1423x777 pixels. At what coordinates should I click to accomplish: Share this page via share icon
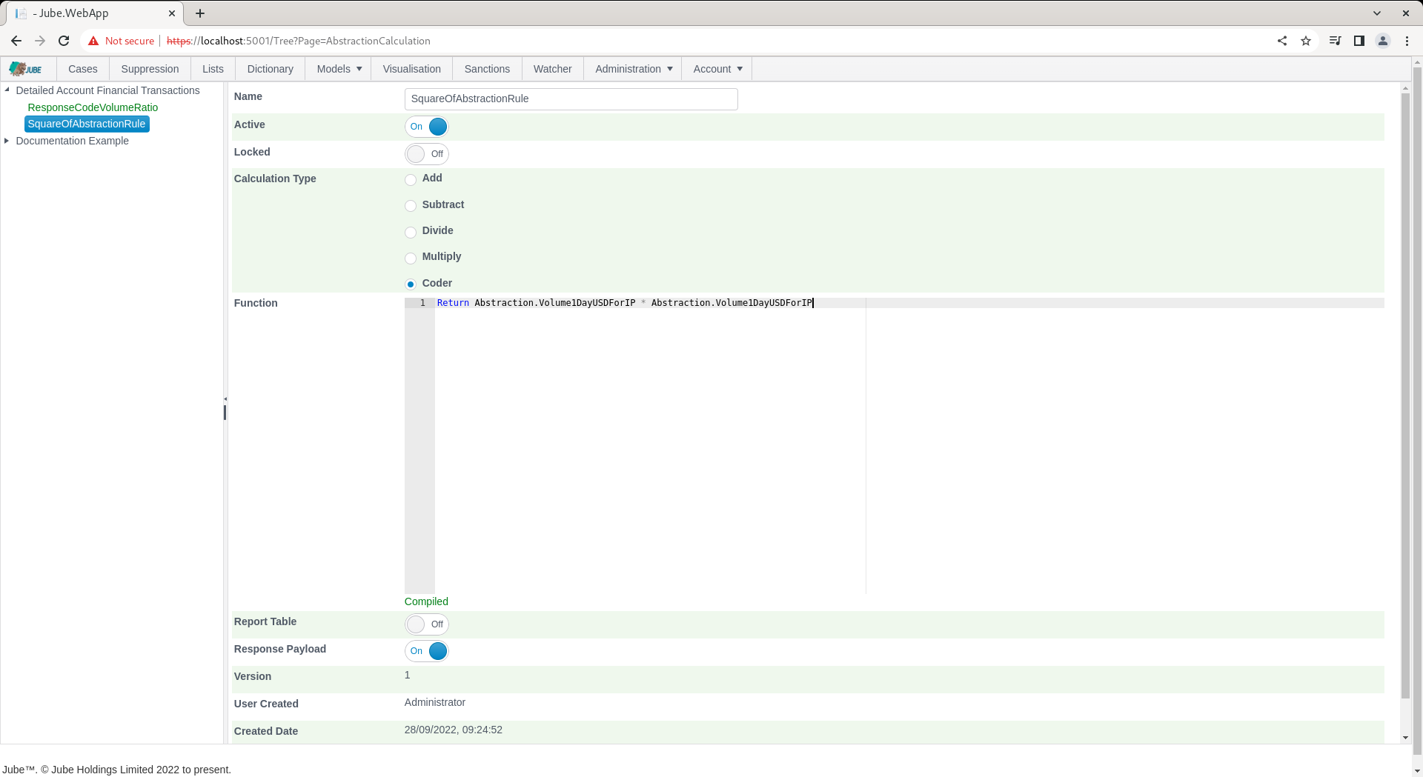1282,41
